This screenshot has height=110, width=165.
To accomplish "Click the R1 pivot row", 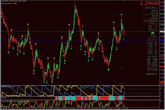I will pos(152,46).
